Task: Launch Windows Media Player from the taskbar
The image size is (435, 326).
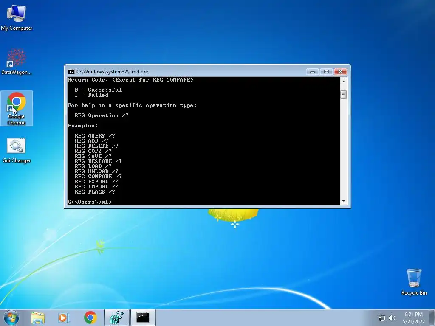Action: pyautogui.click(x=63, y=318)
